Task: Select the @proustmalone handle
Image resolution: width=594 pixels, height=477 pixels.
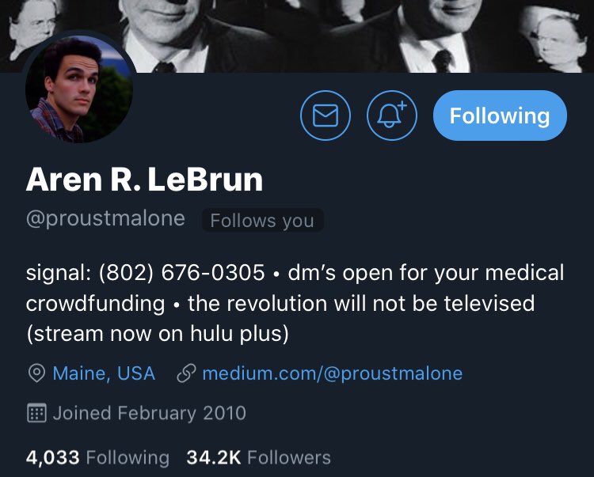Action: [x=105, y=219]
